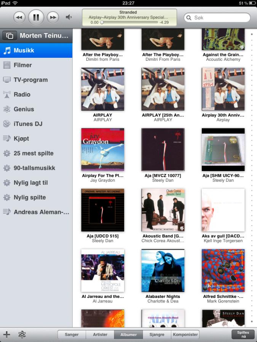This screenshot has height=342, width=257.
Task: Open the library switcher icon beside Morten Teinu
Action: click(10, 35)
